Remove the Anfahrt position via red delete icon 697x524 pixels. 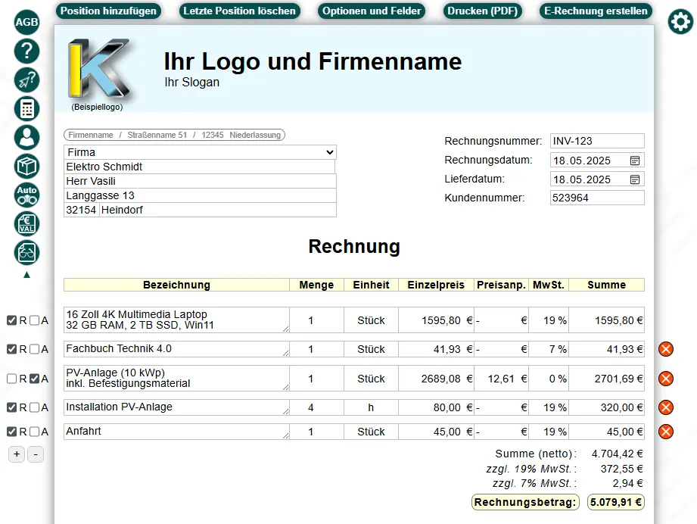tap(664, 432)
